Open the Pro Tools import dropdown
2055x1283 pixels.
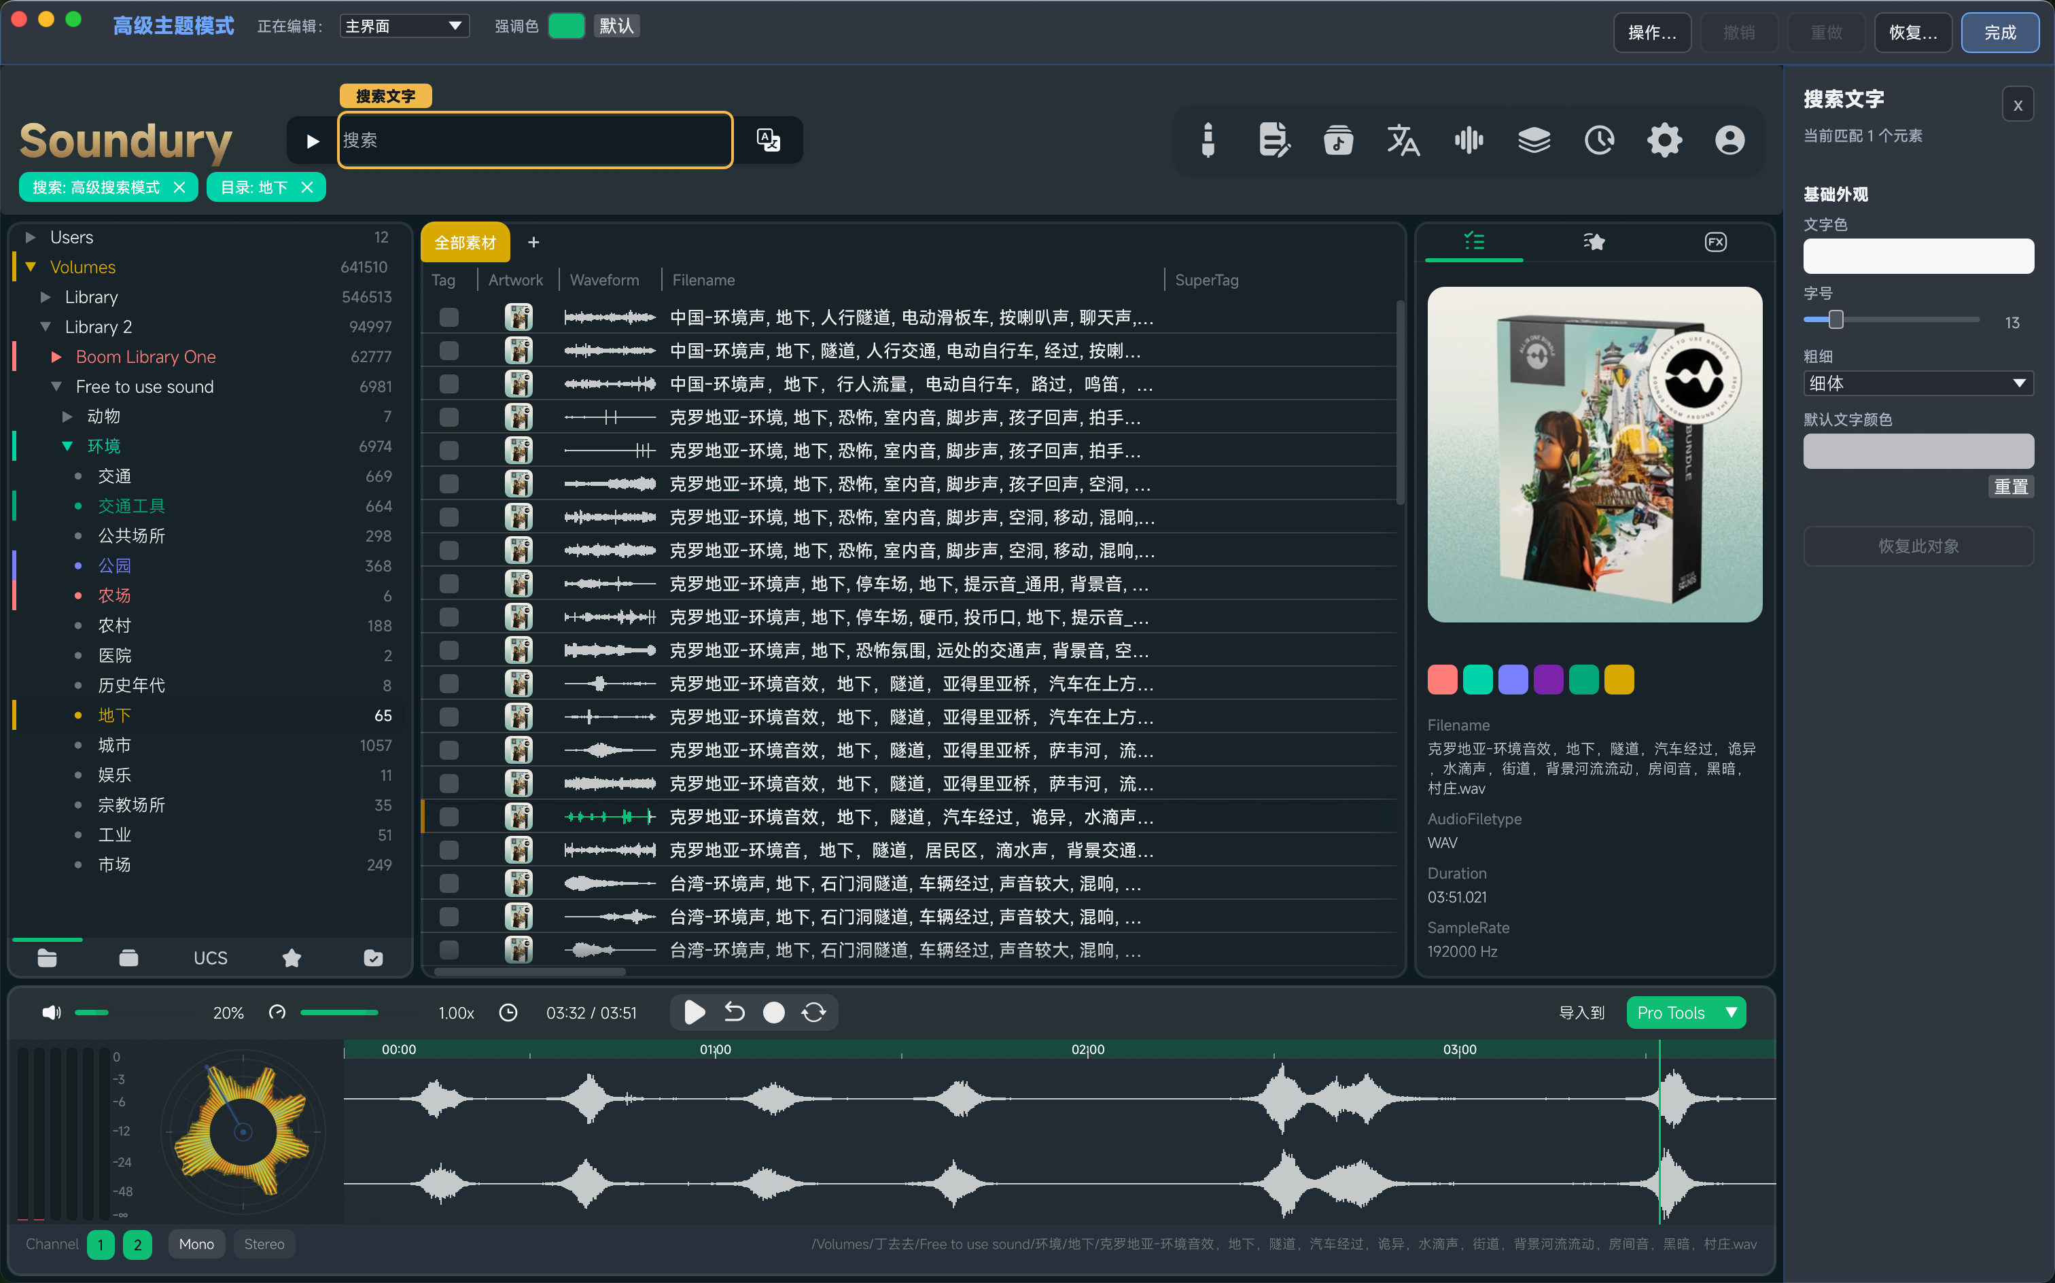pos(1685,1013)
